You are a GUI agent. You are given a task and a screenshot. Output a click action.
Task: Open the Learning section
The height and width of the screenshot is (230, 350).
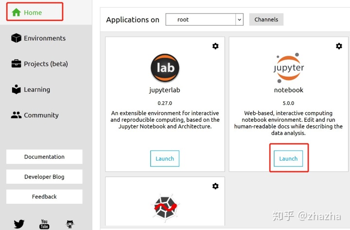coord(31,89)
